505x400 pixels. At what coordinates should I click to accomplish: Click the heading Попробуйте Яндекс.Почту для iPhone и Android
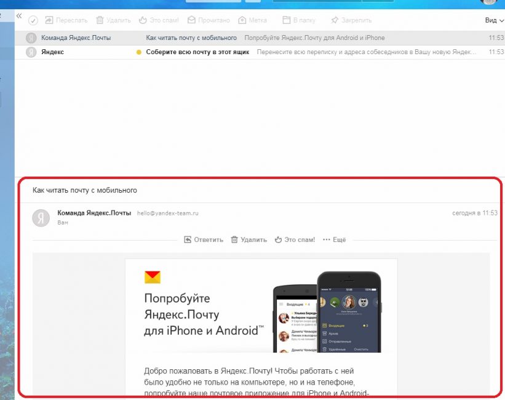204,314
